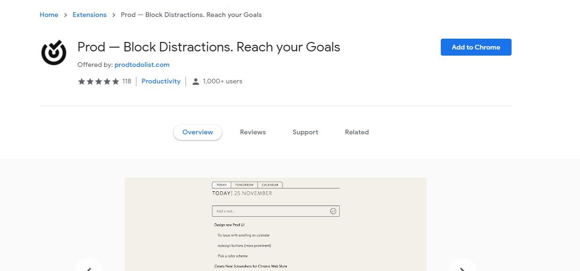
Task: Select the Overview tab
Action: coord(198,132)
